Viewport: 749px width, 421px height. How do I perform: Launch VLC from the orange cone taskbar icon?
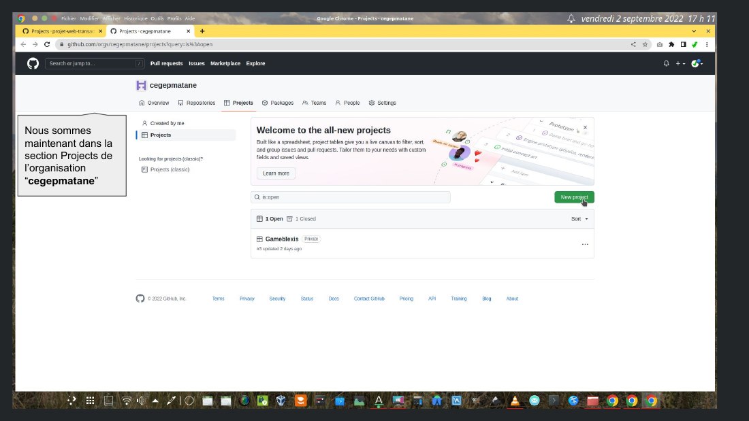click(x=515, y=401)
